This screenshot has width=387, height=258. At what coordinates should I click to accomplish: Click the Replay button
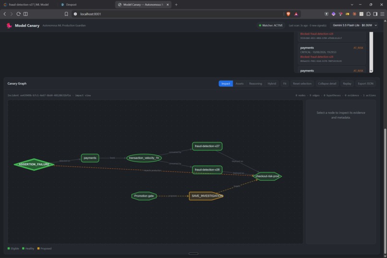coord(347,84)
